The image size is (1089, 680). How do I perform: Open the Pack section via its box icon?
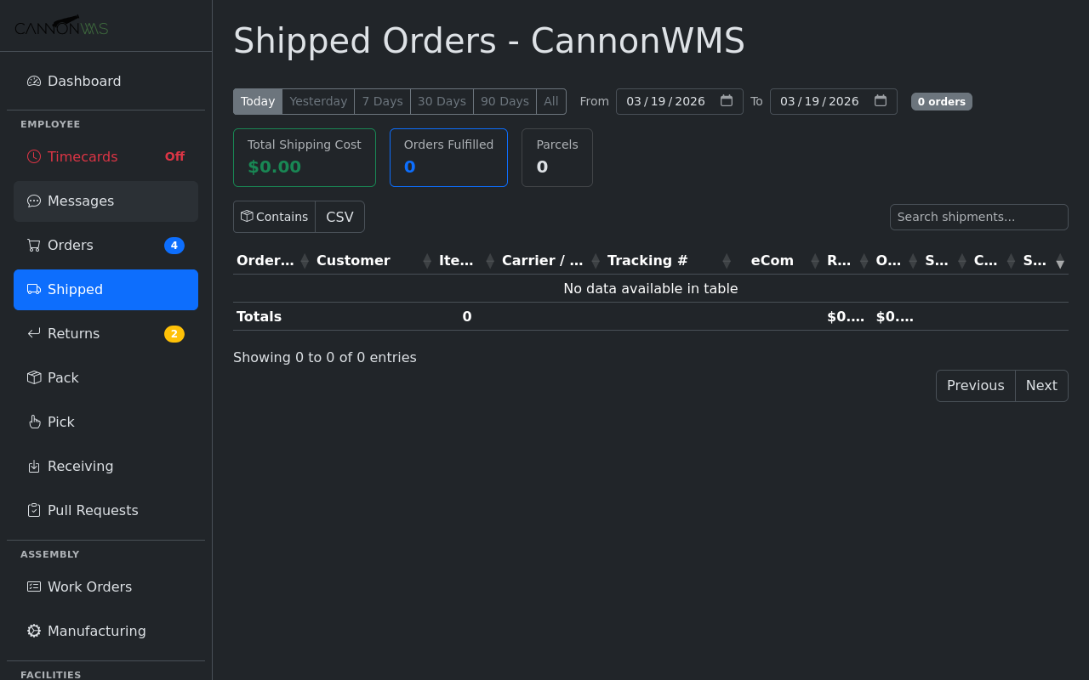tap(34, 377)
